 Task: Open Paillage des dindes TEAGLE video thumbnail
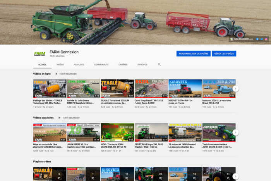pyautogui.click(x=50, y=89)
